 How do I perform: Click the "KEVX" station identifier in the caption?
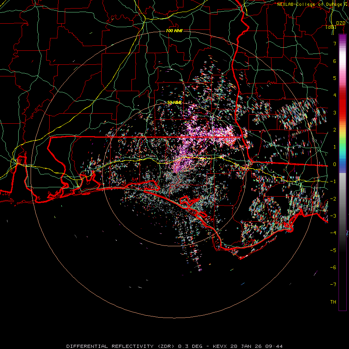tap(220, 346)
